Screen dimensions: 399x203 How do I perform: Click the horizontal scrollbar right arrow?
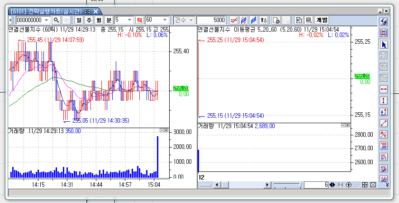click(x=267, y=185)
